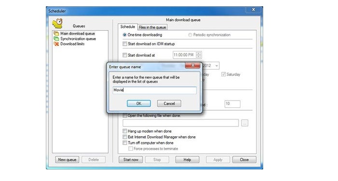Check Exit Internet Download Manager when done
338x181 pixels.
point(125,137)
